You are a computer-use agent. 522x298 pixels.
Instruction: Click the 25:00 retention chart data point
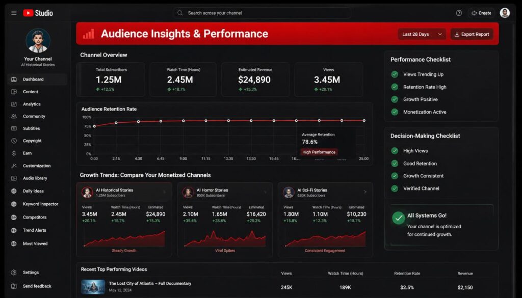tap(364, 121)
